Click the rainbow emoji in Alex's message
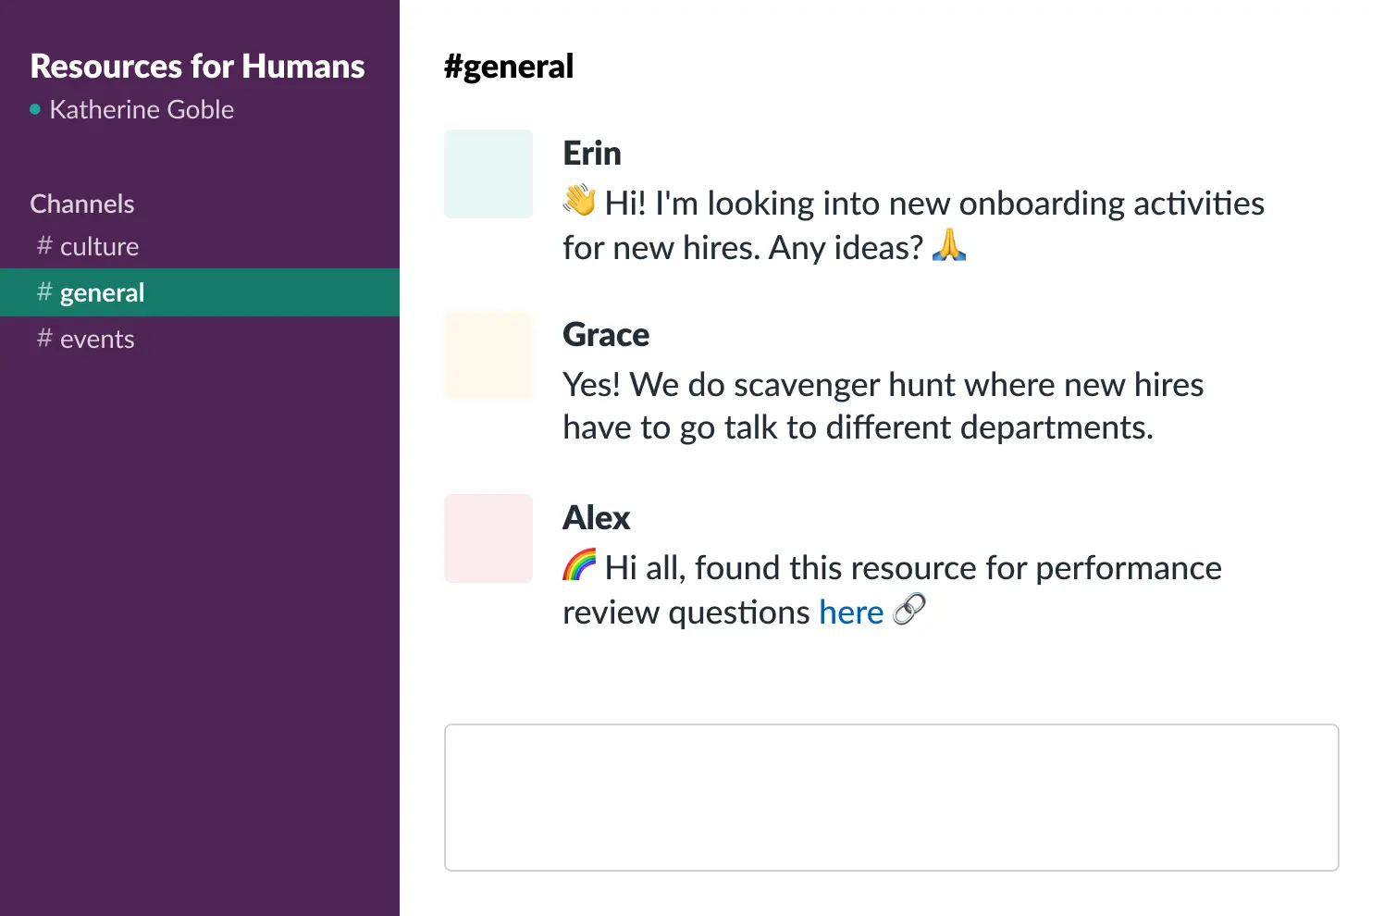Image resolution: width=1384 pixels, height=916 pixels. tap(580, 565)
